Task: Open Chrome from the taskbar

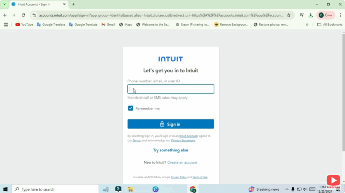Action: [193, 189]
